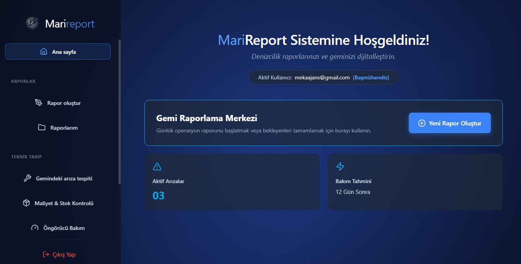Click the 12 Gün Sonra value
Screen dimensions: 521x264
353,192
